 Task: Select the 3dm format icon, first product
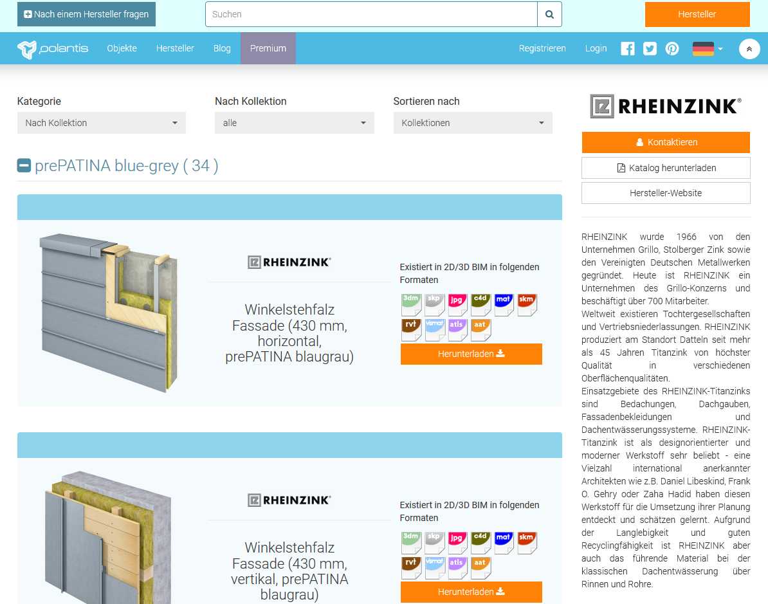click(x=411, y=304)
